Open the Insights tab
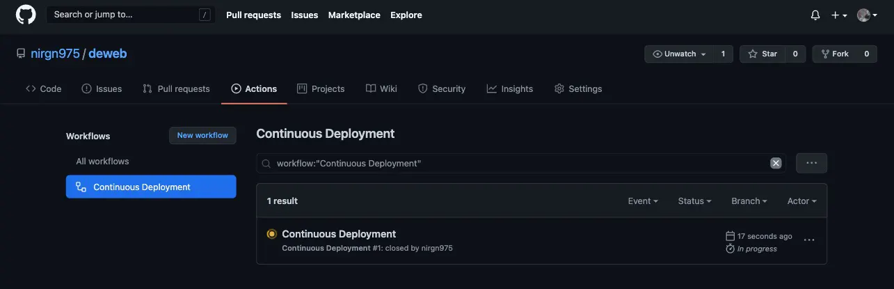 [x=510, y=88]
